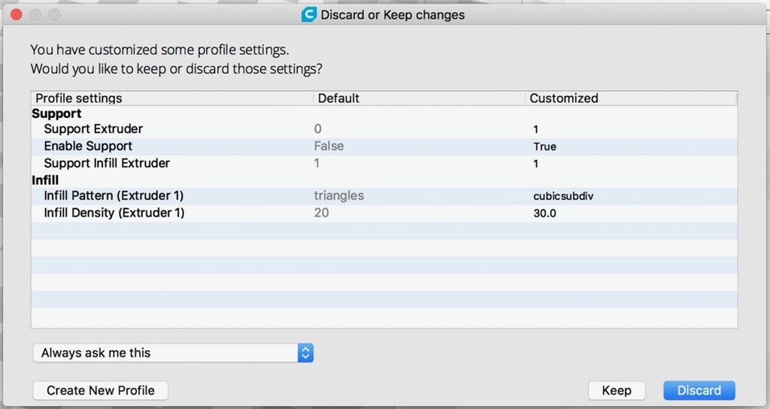Screen dimensions: 770x409
Task: Select the Enable Support row
Action: tap(384, 147)
